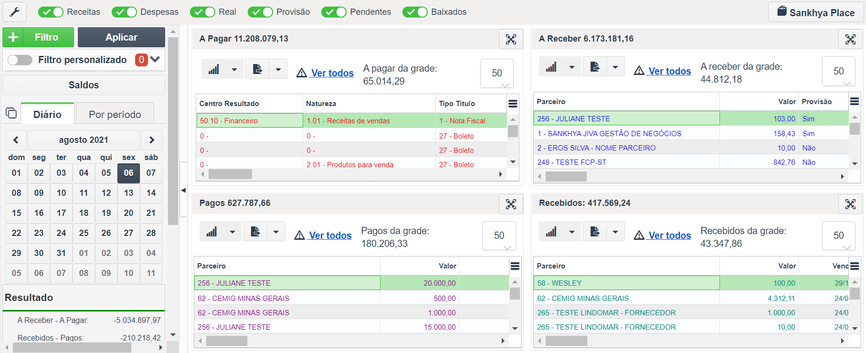Disable the Provisão toggle
This screenshot has width=866, height=353.
260,12
